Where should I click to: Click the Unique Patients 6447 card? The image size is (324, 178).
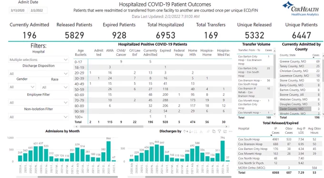301,31
